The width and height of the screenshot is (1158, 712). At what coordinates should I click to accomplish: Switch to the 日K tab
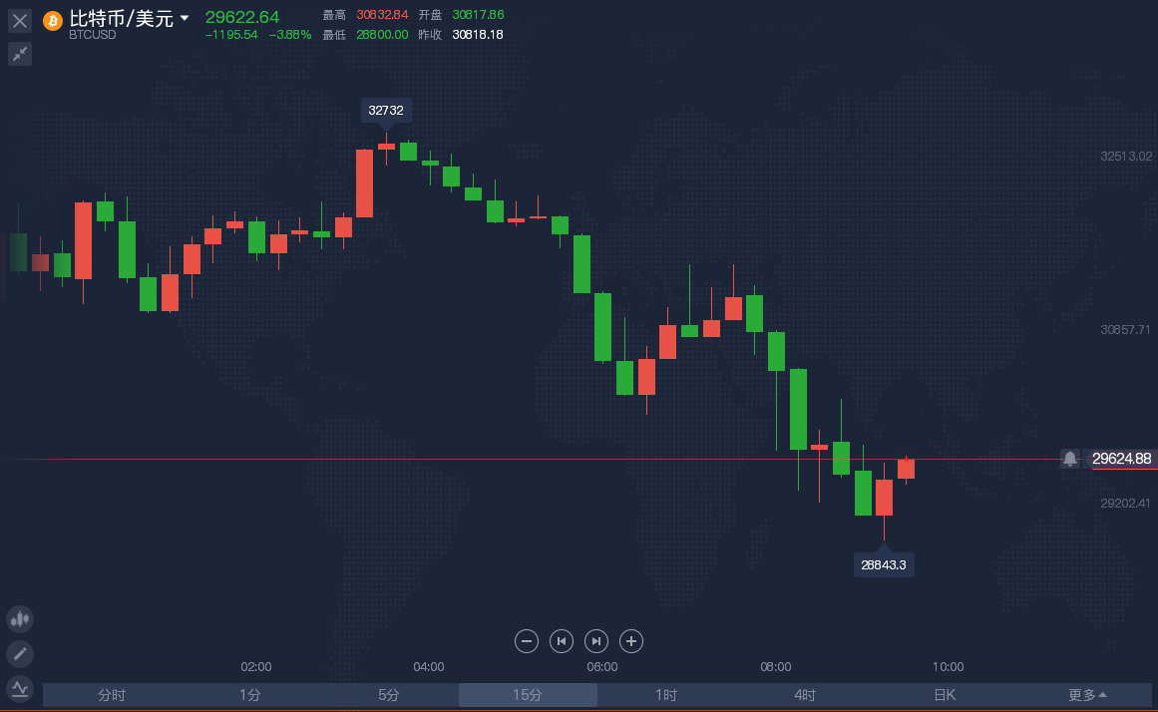pos(945,695)
